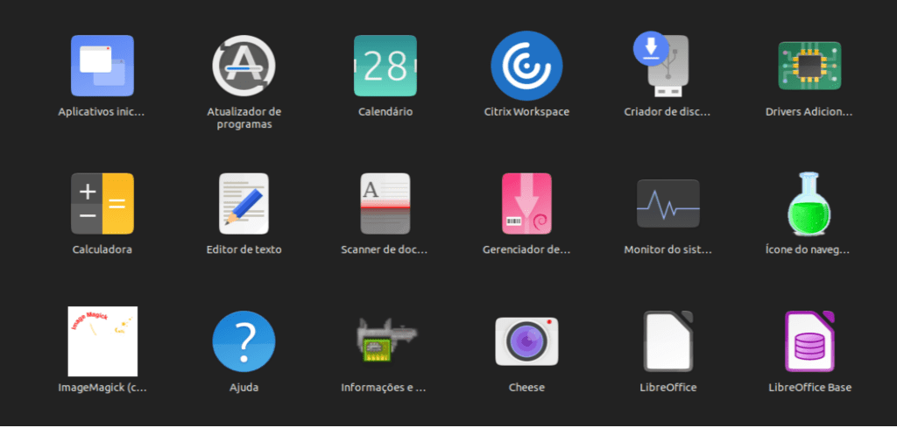
Task: Open pink Gerenciador de pacotes icon
Action: (526, 203)
